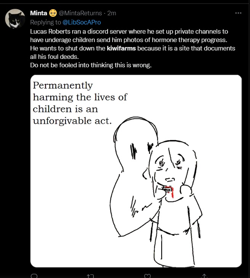Open the more options three-dot menu
Screen dimensions: 250x278
239,13
